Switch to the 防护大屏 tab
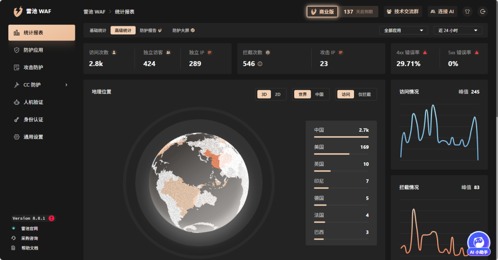This screenshot has width=498, height=260. point(183,31)
